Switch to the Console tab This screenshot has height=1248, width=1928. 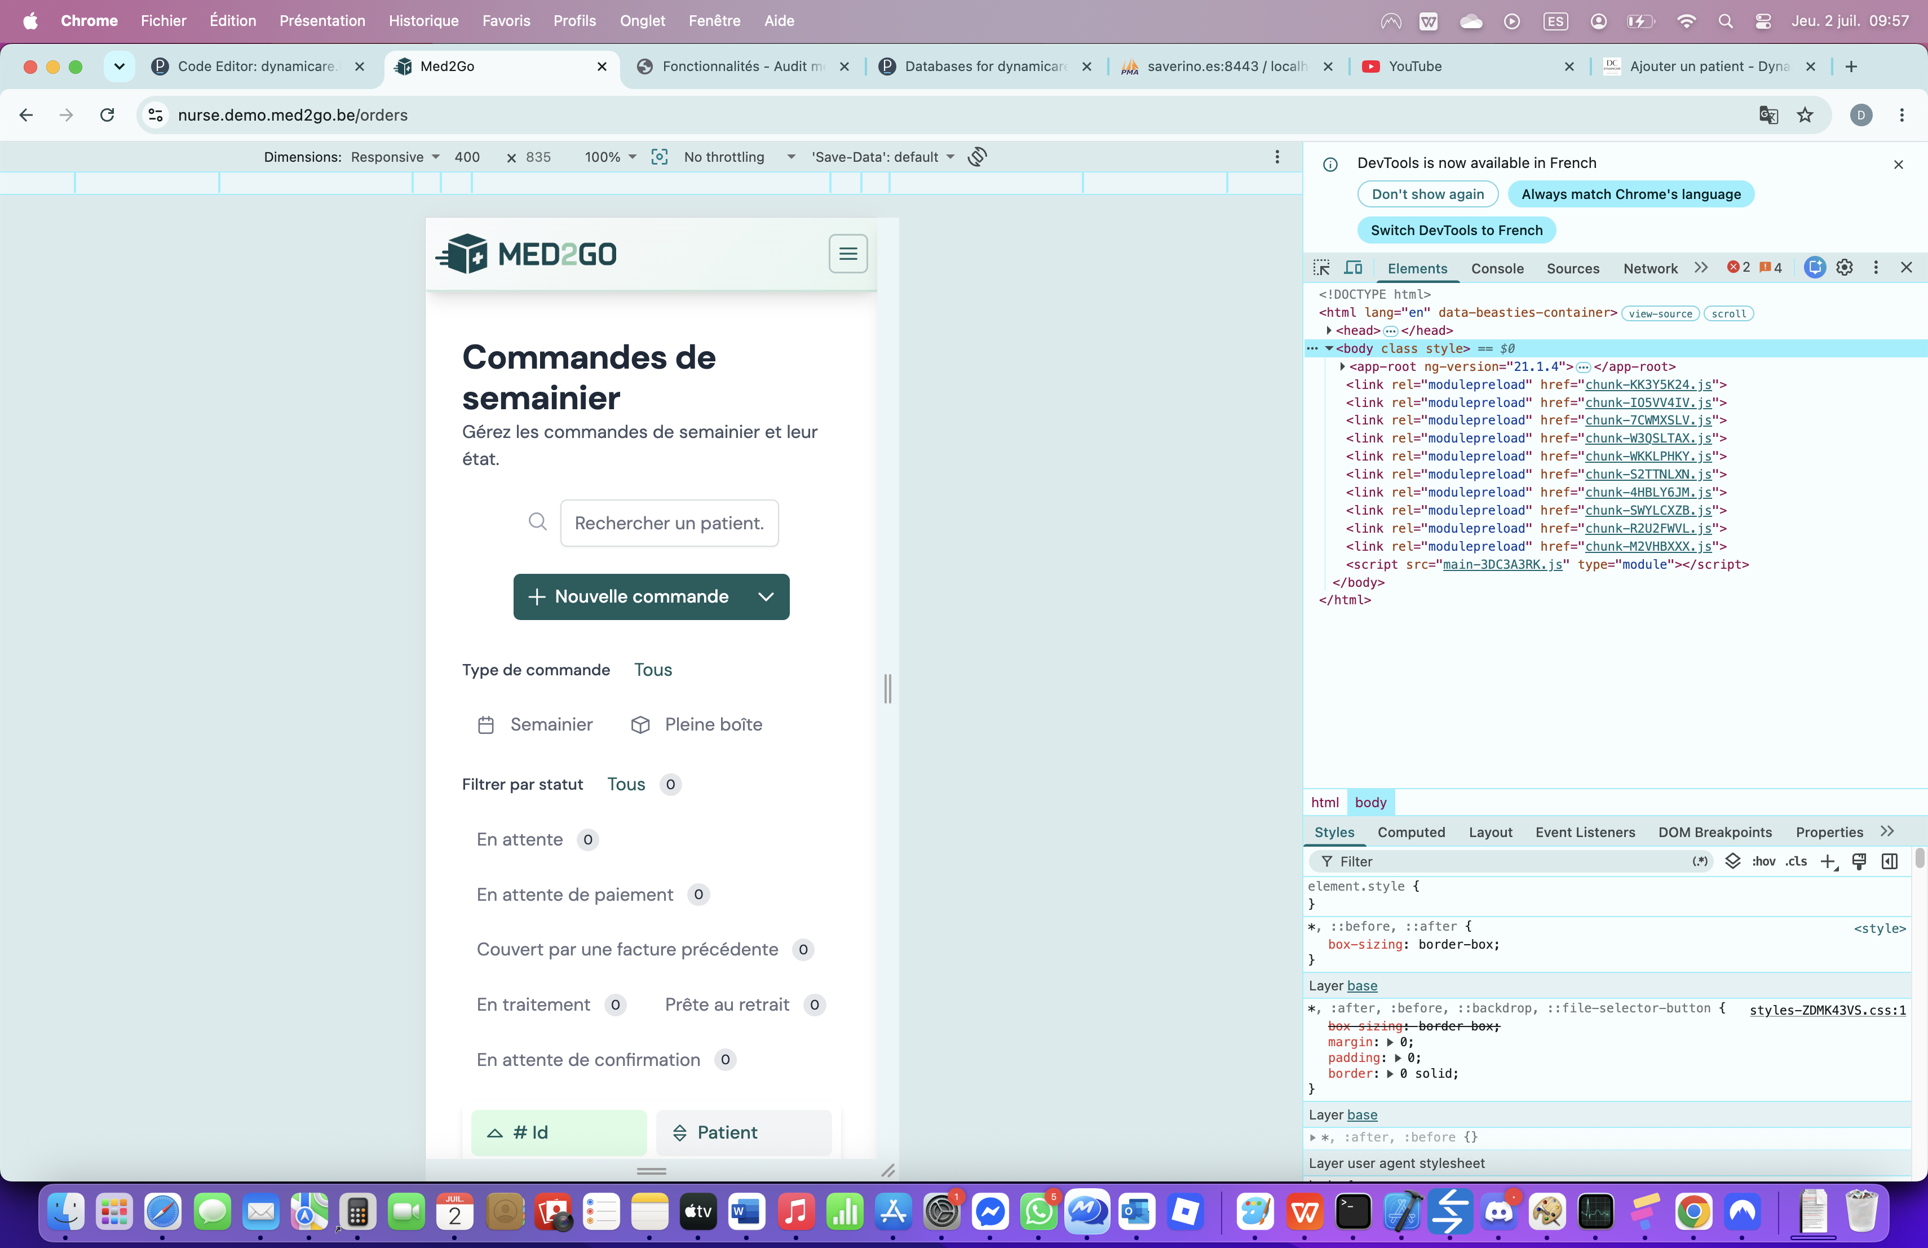pyautogui.click(x=1497, y=269)
